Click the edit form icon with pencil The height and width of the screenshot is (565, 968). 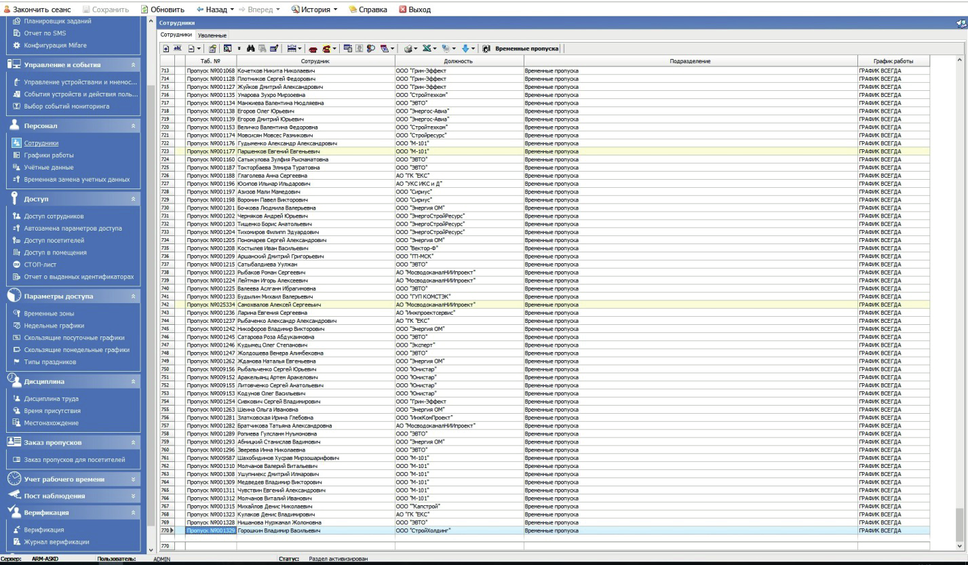click(273, 49)
